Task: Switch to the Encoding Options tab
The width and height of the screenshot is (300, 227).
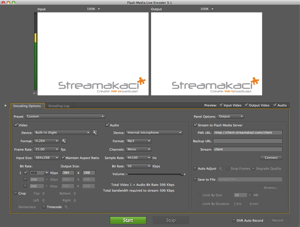Action: (x=27, y=106)
